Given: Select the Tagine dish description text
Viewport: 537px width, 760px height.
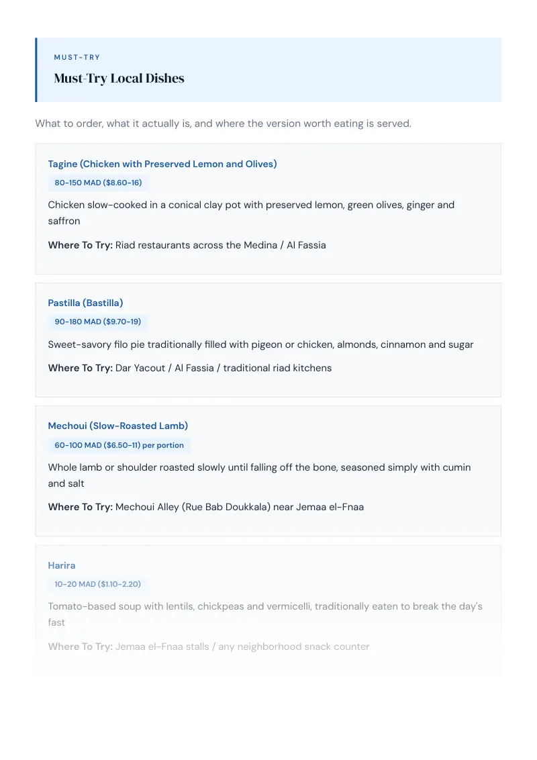Looking at the screenshot, I should [x=251, y=213].
